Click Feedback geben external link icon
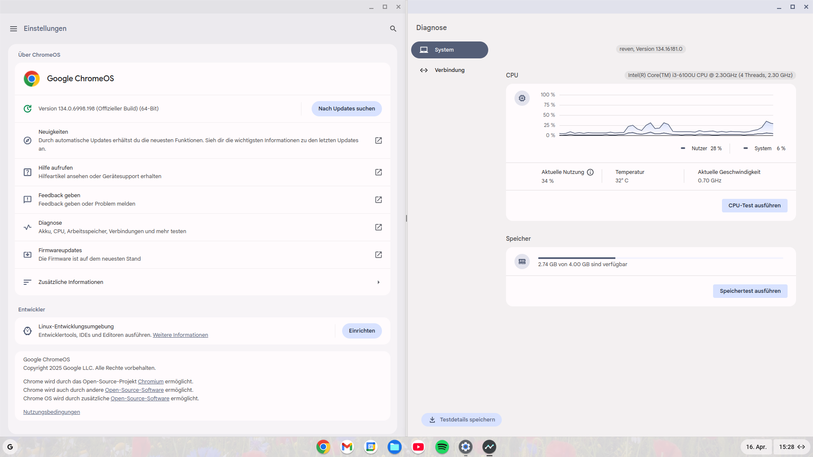Viewport: 813px width, 457px height. tap(379, 200)
